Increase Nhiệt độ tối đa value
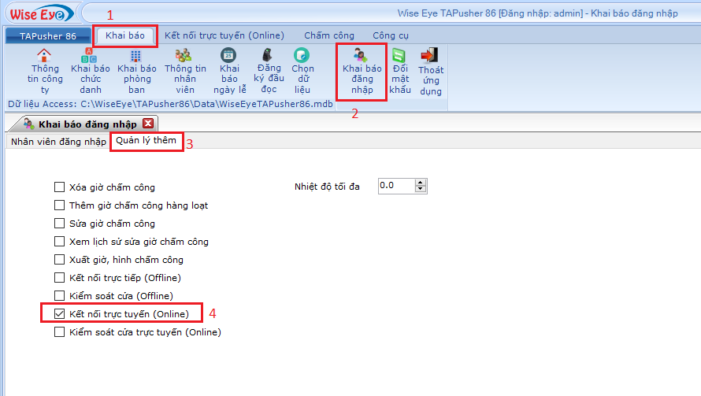The image size is (701, 396). pos(421,183)
